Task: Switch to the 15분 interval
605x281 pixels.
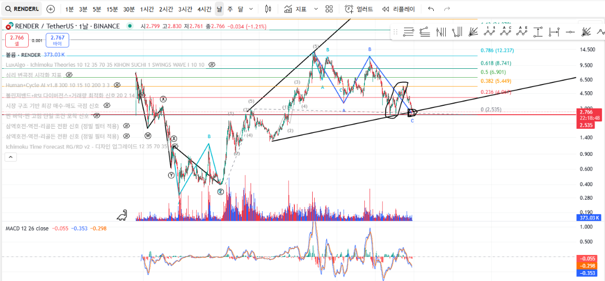Action: 112,9
